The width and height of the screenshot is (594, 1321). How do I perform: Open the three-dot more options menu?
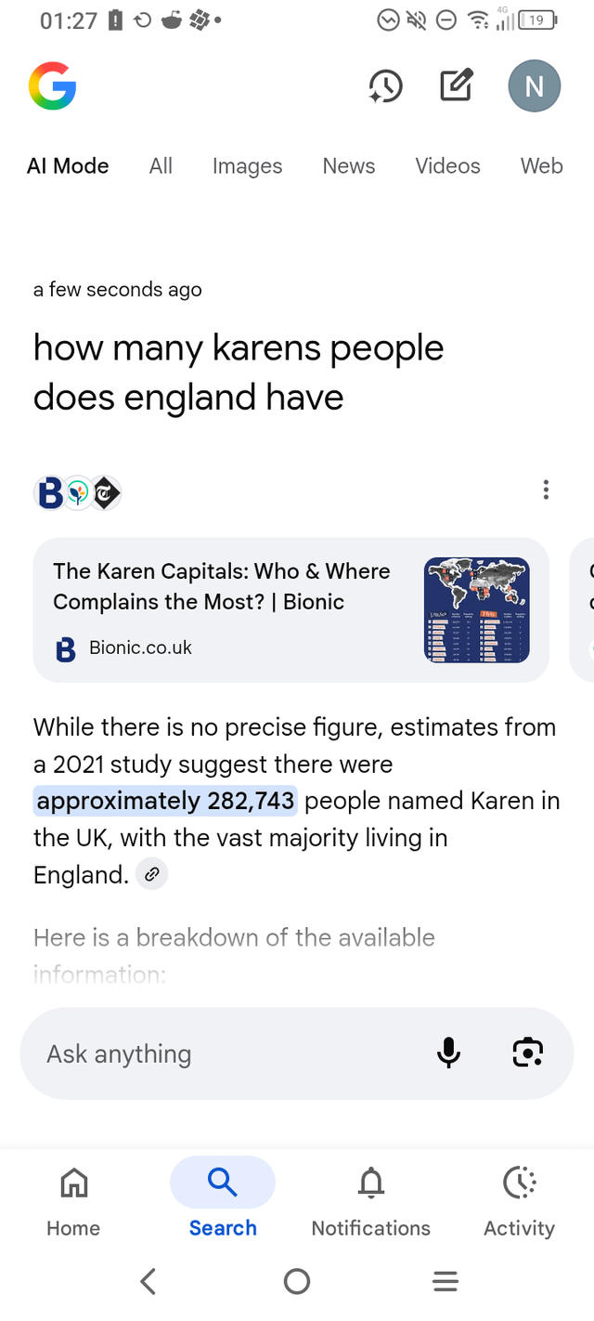[546, 490]
